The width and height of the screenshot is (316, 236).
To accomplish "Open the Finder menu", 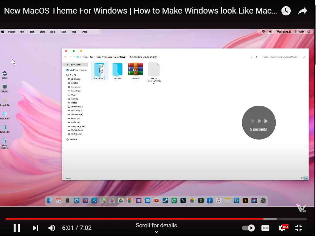I will coord(12,32).
